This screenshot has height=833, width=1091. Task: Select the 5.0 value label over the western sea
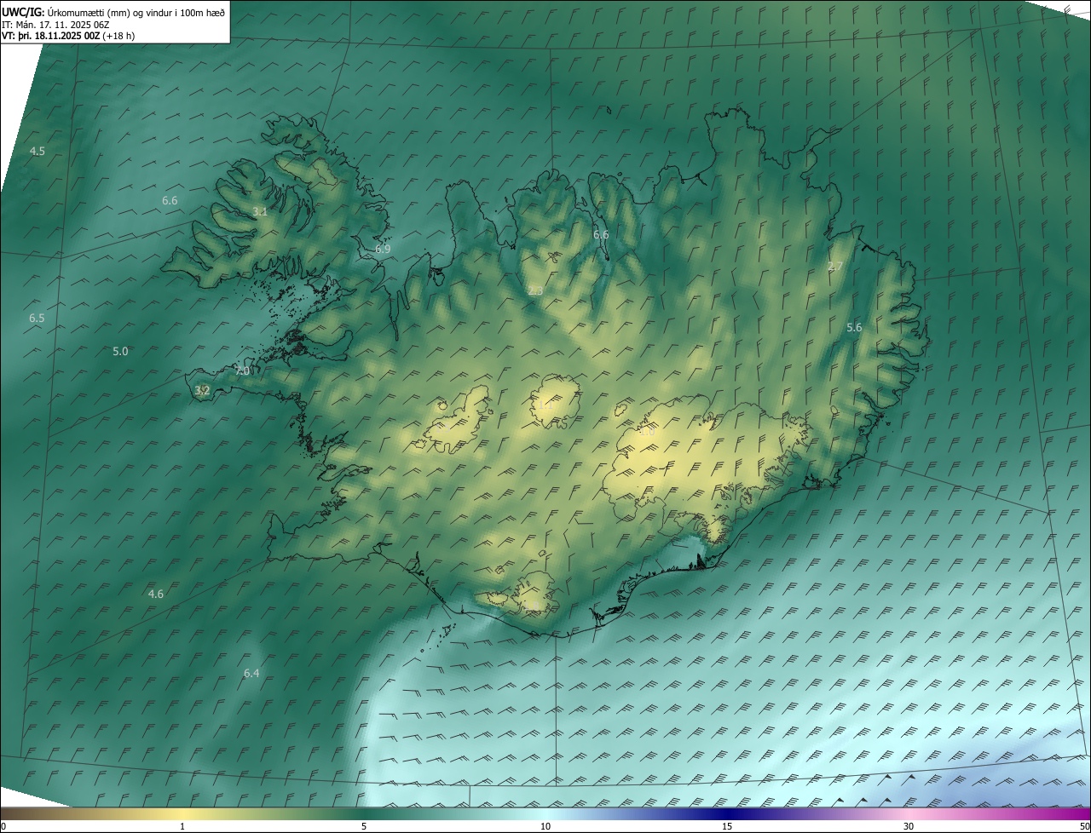pos(120,352)
